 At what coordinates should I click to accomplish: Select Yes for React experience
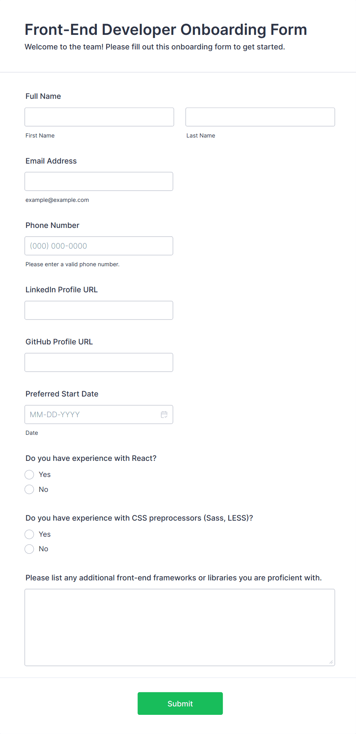tap(29, 475)
